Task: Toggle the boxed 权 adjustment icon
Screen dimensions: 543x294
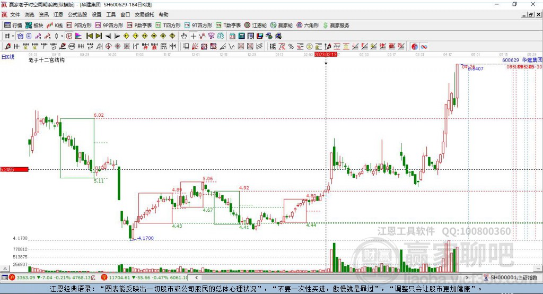Action: pyautogui.click(x=69, y=36)
